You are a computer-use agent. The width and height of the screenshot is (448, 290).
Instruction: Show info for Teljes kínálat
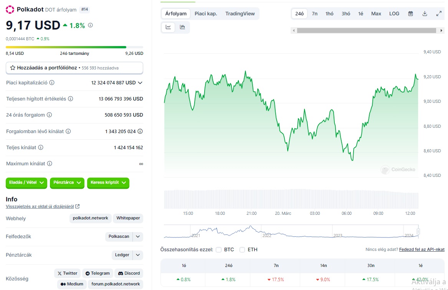[x=41, y=148]
